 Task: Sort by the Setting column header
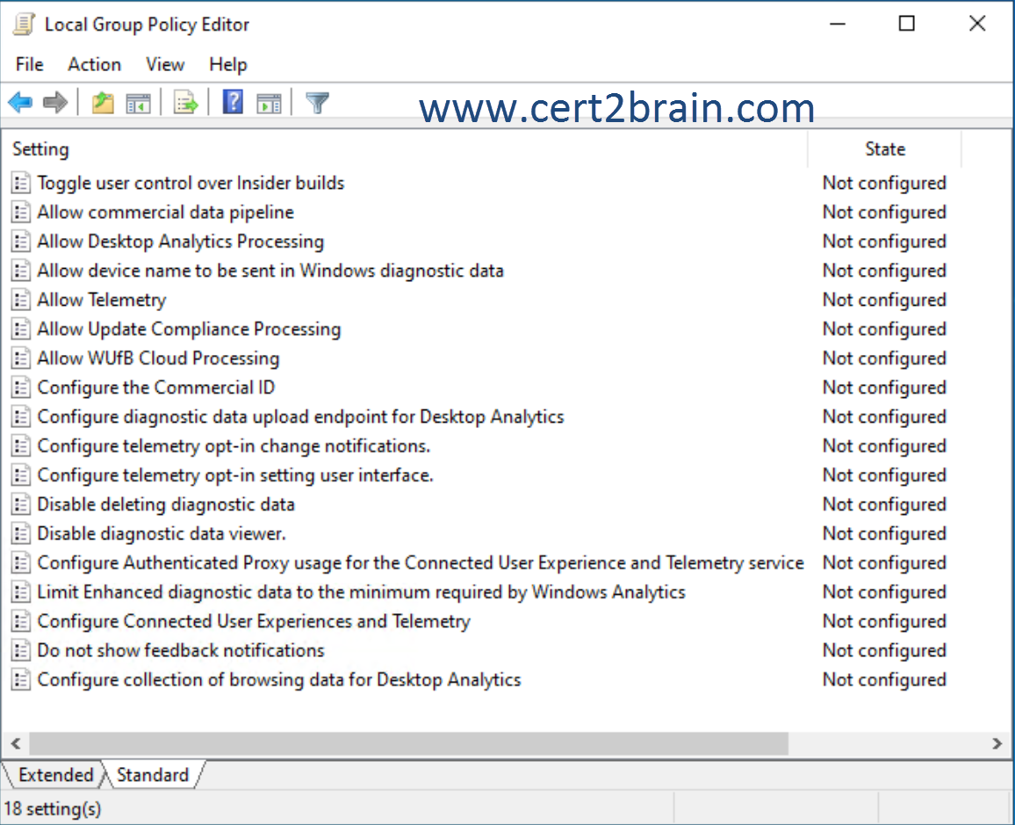pyautogui.click(x=404, y=149)
